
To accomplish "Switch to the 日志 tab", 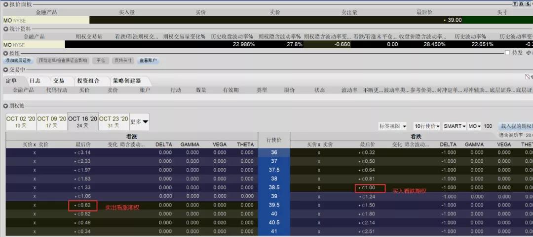I will pos(35,81).
